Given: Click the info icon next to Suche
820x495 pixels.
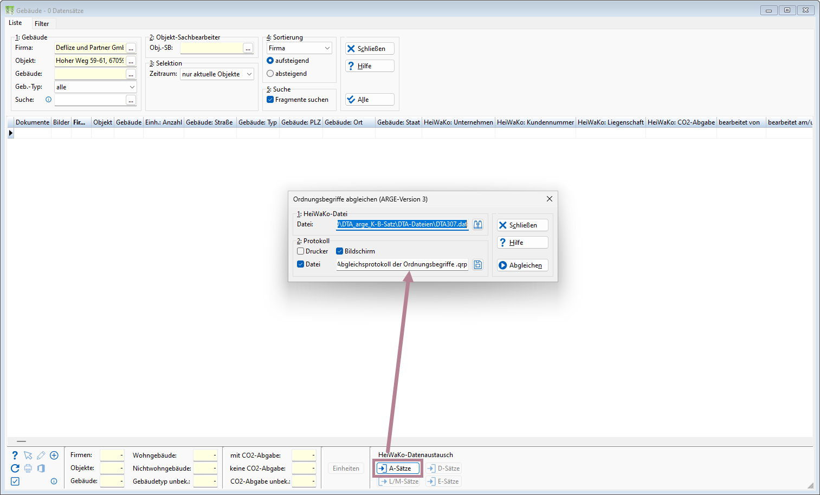Looking at the screenshot, I should click(x=48, y=100).
